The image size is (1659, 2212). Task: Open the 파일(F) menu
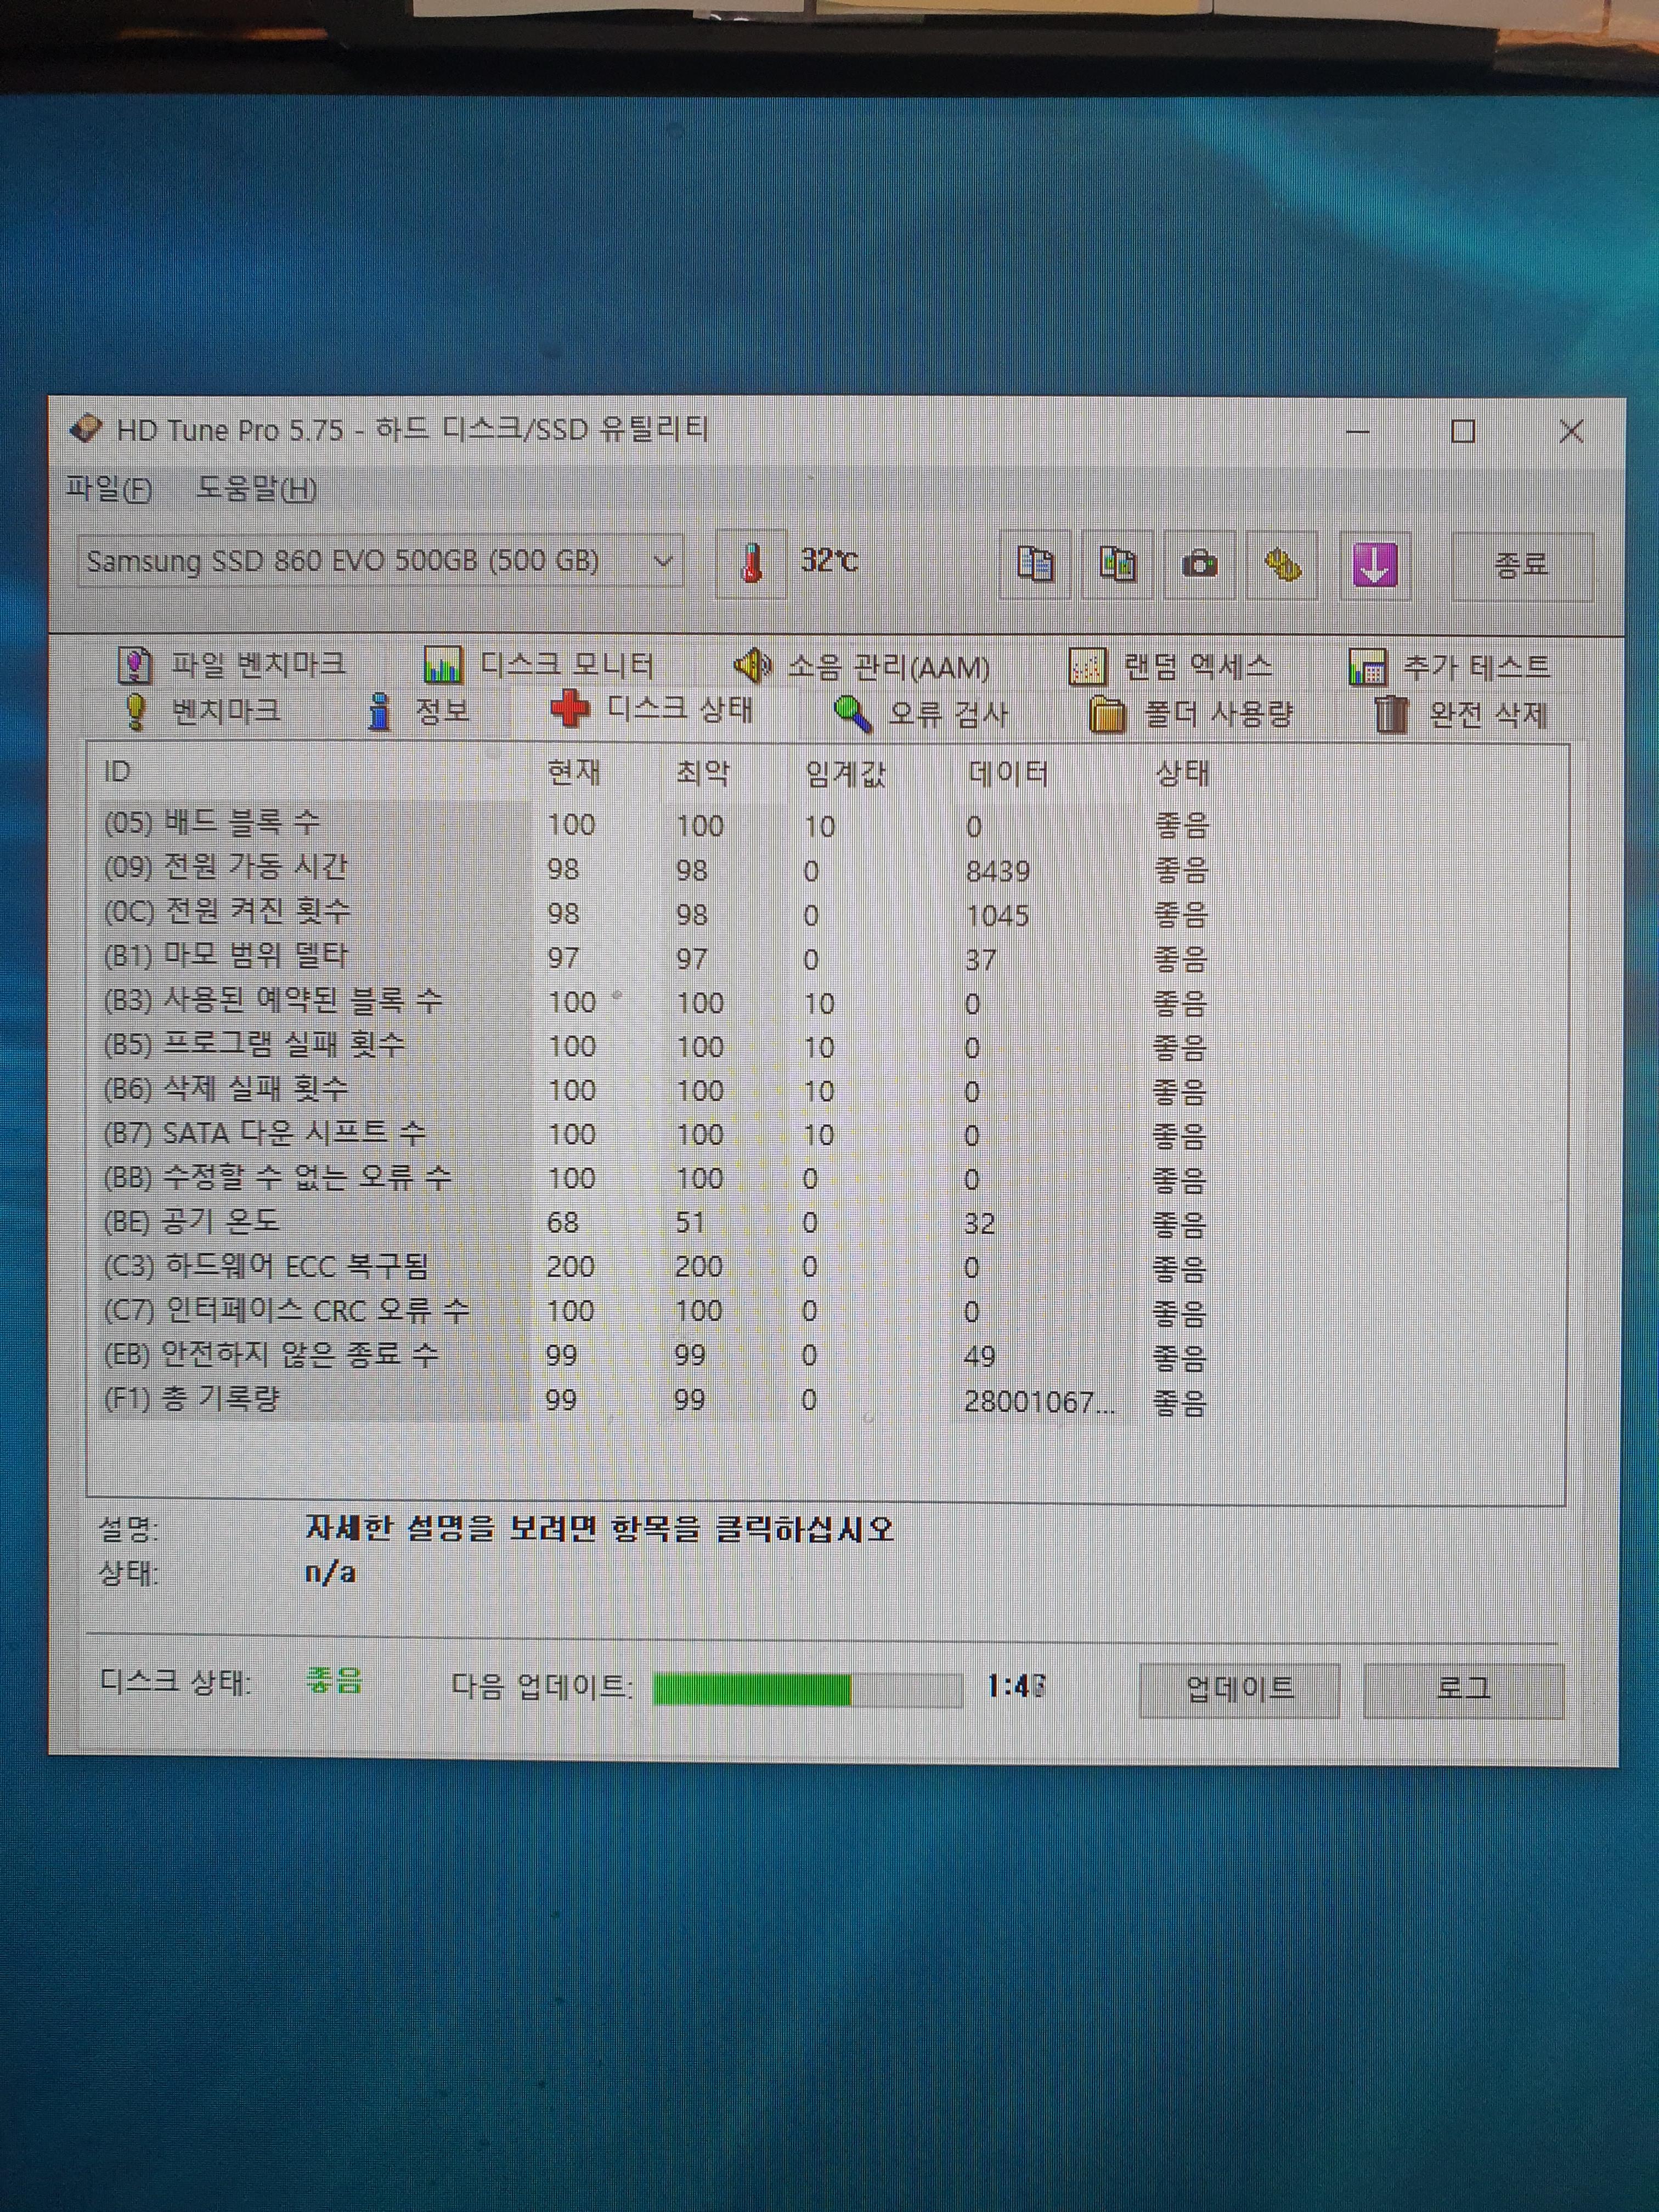pos(108,488)
